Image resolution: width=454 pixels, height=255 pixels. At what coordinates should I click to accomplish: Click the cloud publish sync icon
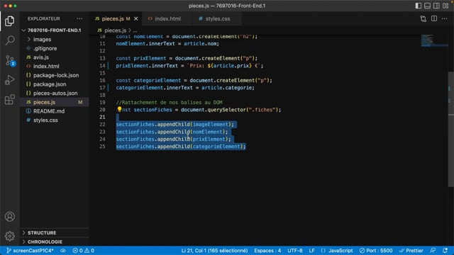click(x=63, y=250)
